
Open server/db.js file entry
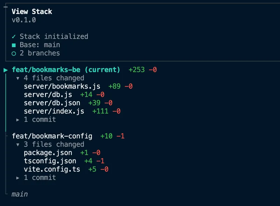[x=48, y=95]
